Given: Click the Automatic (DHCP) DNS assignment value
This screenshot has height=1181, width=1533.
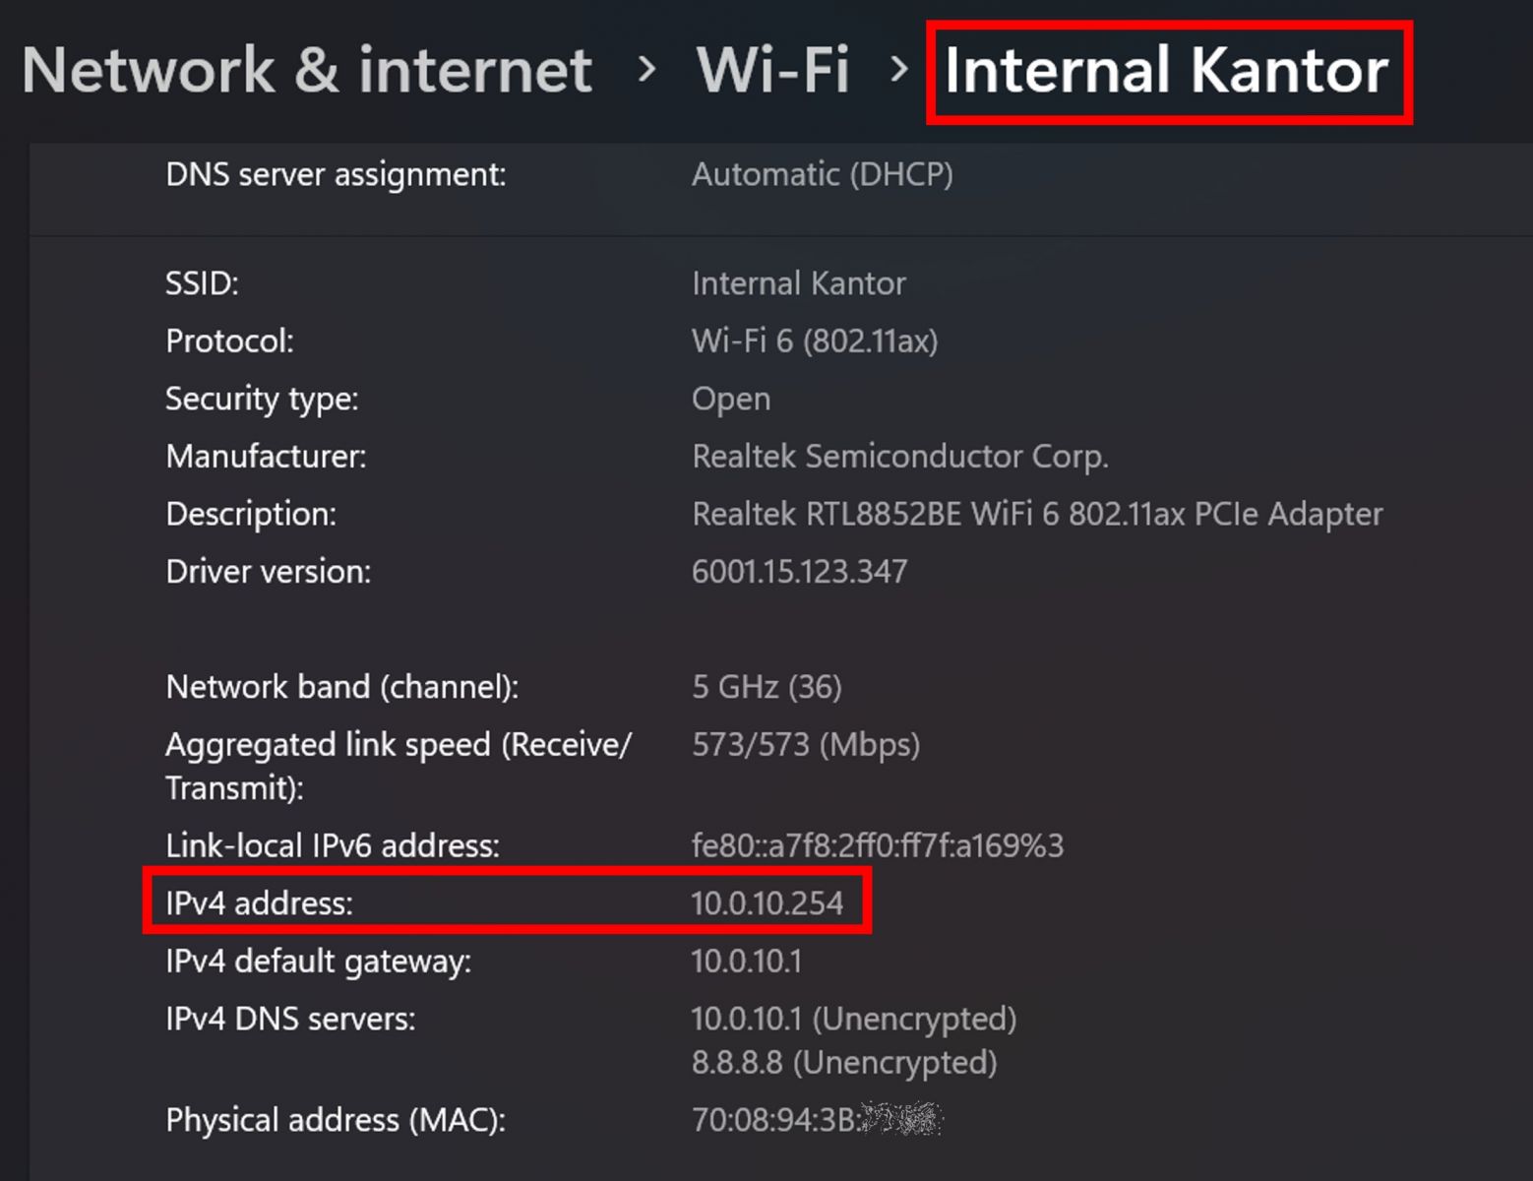Looking at the screenshot, I should [x=822, y=175].
